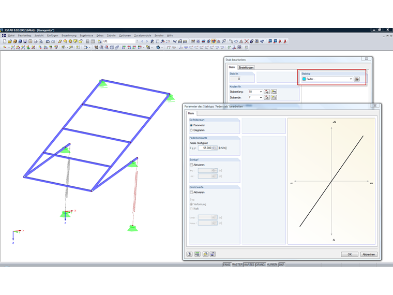Click the Save diskette icon in toolbar
This screenshot has width=393, height=295.
(x=25, y=41)
